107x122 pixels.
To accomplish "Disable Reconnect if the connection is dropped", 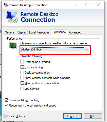I will (6, 106).
